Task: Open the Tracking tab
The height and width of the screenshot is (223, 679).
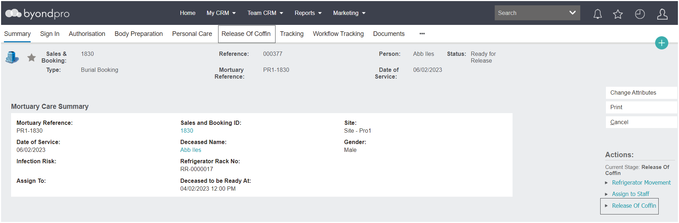Action: coord(292,34)
